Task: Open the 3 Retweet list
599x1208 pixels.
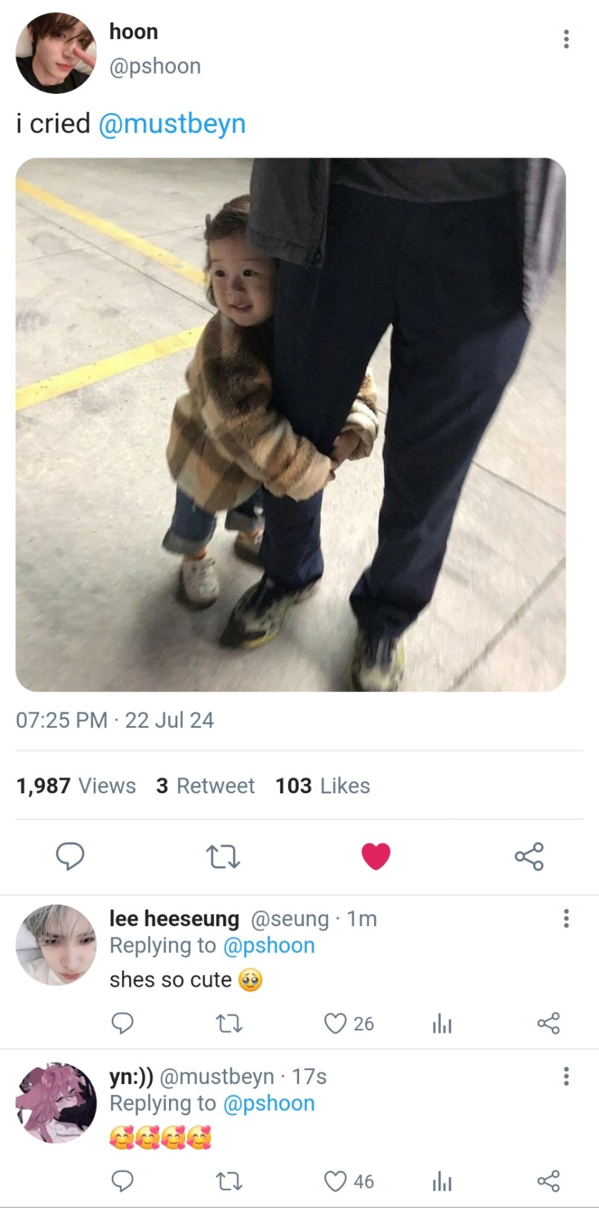Action: (206, 786)
